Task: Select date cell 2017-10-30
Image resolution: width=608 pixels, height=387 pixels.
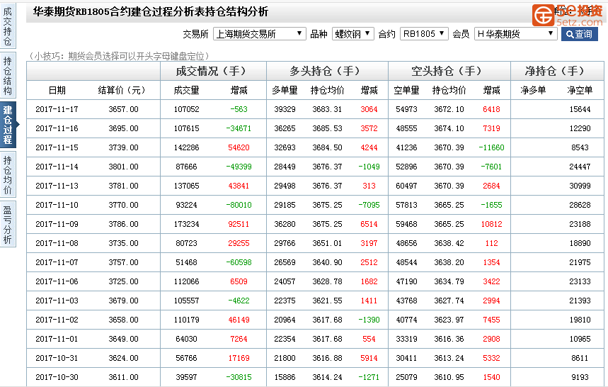Action: coord(57,377)
